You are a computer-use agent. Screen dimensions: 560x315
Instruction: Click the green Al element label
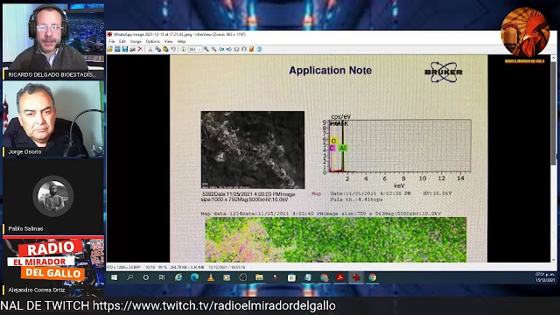(x=343, y=148)
